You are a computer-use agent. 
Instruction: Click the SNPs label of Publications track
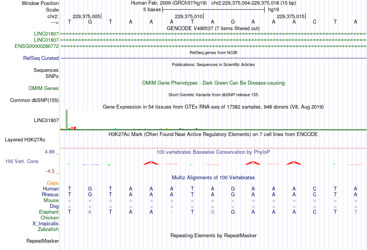52,76
